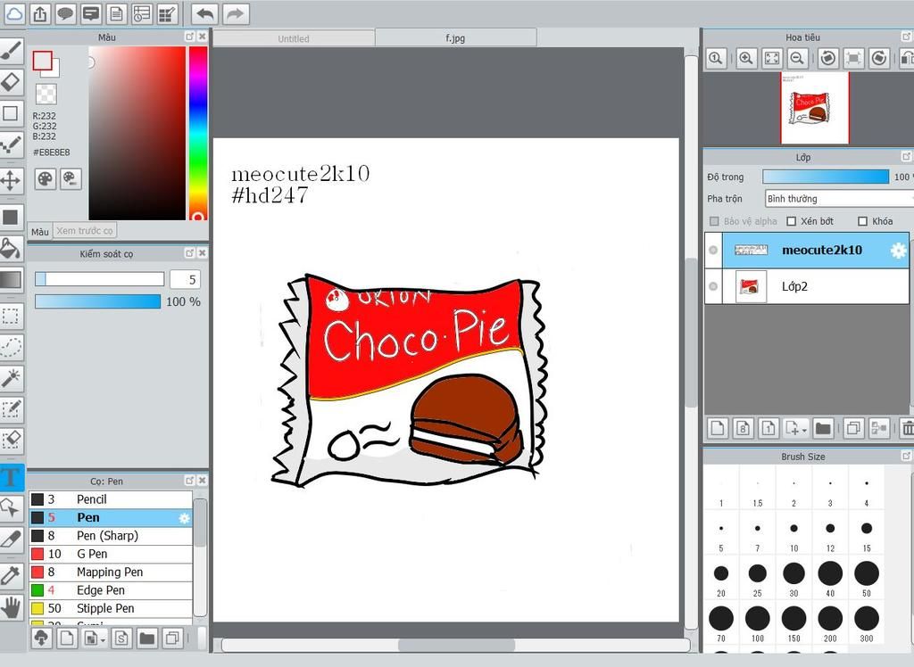The image size is (914, 667).
Task: Zoom out using navigator magnifier minus
Action: [797, 58]
